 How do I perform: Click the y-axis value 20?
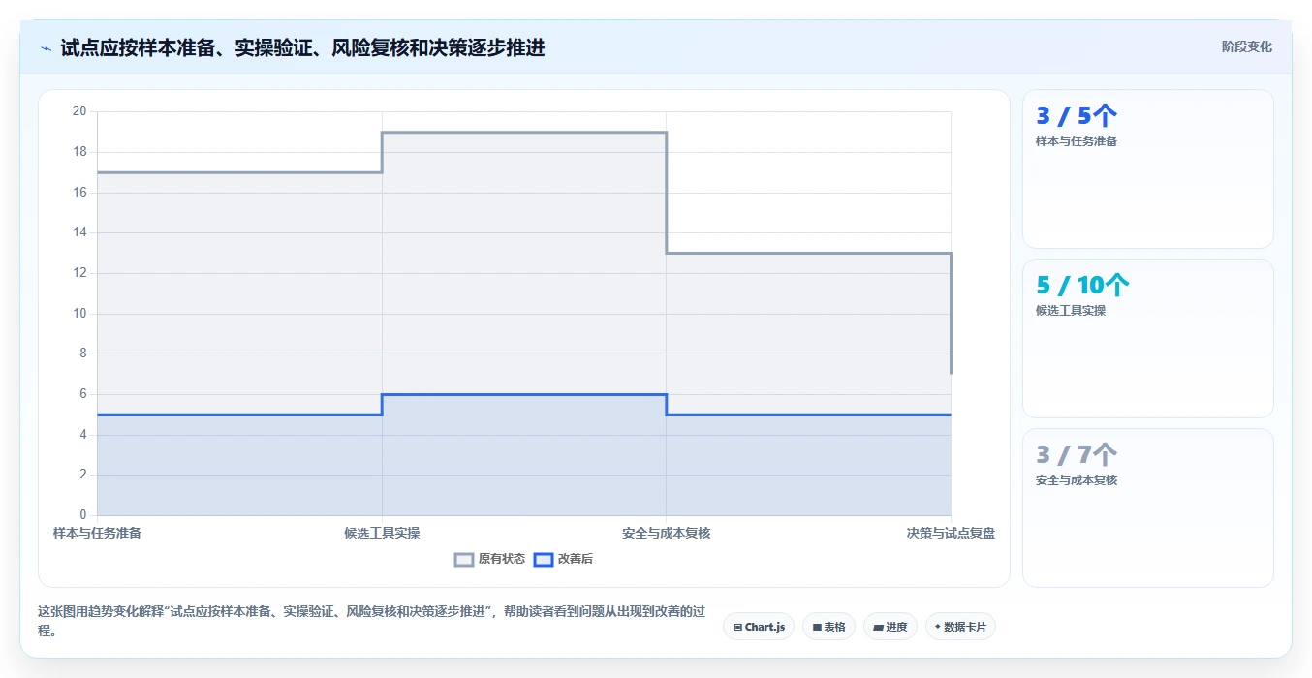pyautogui.click(x=79, y=111)
